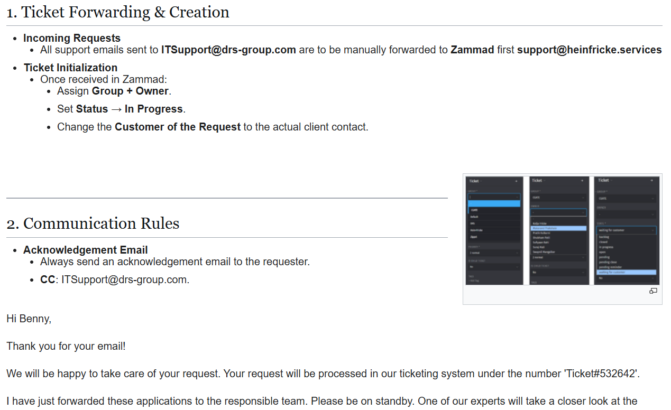Viewport: 671px width, 410px height.
Task: Choose 'pending reminder' in the state list
Action: pos(610,267)
